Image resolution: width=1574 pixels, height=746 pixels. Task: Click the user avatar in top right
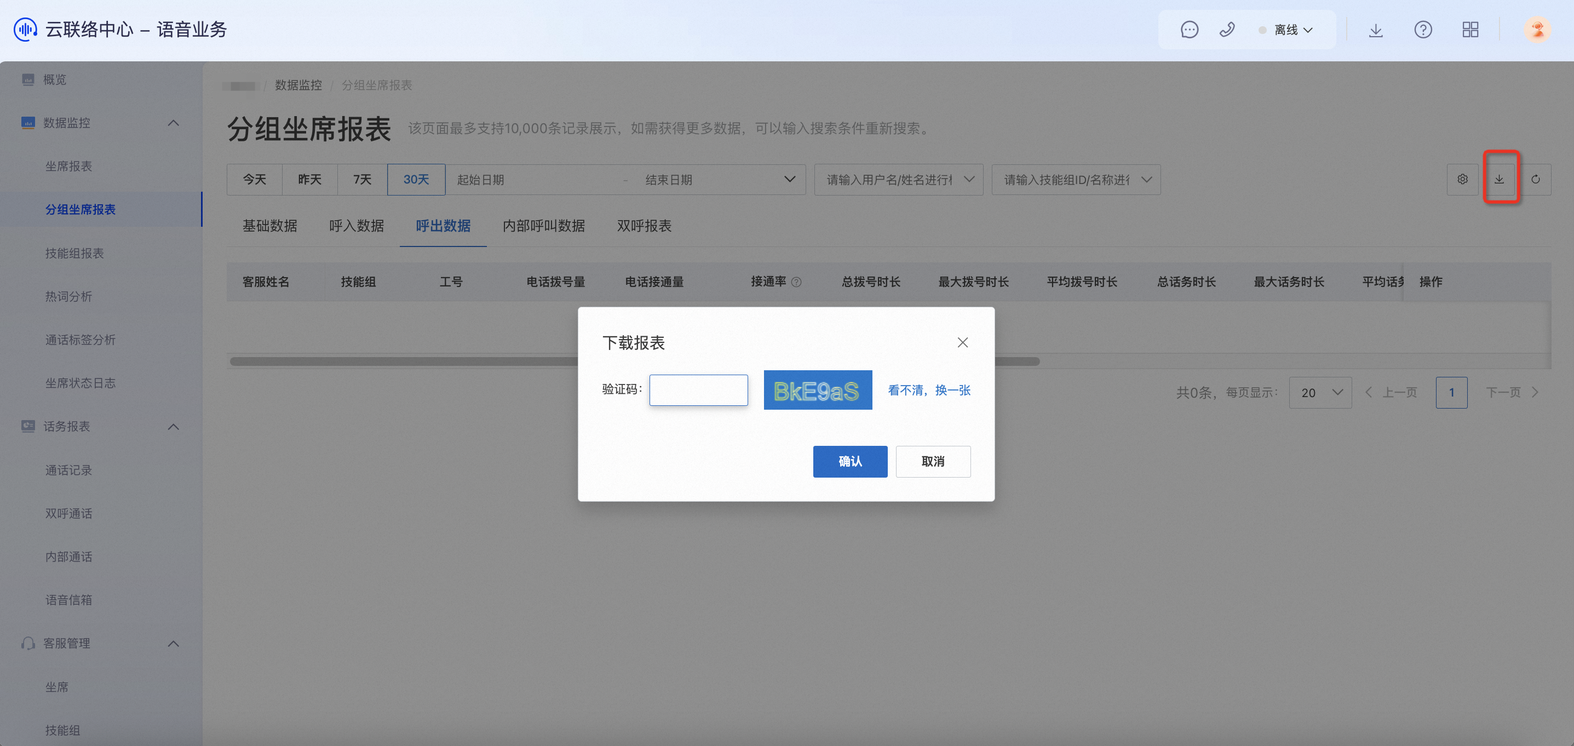pos(1537,30)
